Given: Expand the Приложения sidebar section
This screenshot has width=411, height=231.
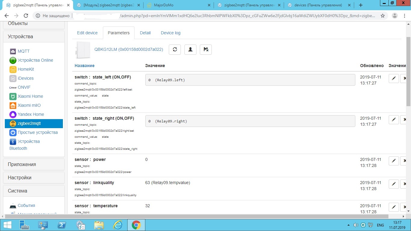Looking at the screenshot, I should click(x=34, y=164).
